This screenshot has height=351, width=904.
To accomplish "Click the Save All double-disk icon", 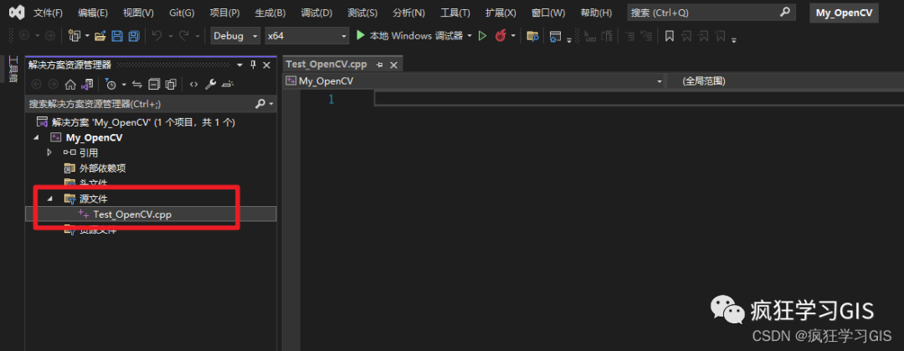I will (x=134, y=36).
